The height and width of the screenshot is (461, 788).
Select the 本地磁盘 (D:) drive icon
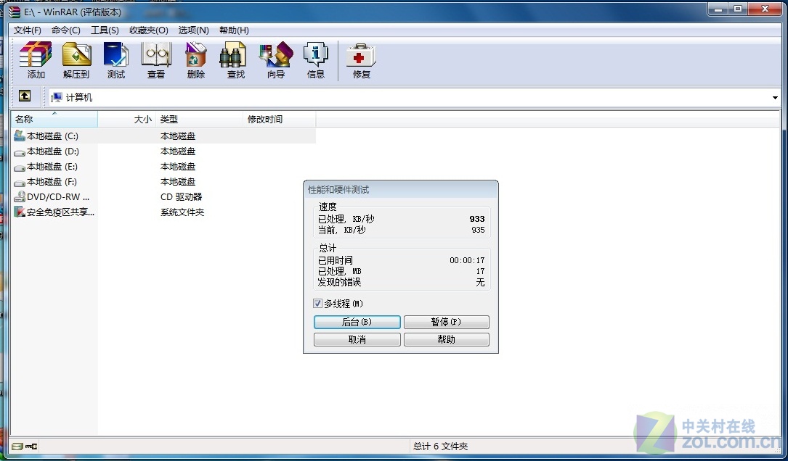click(x=20, y=152)
